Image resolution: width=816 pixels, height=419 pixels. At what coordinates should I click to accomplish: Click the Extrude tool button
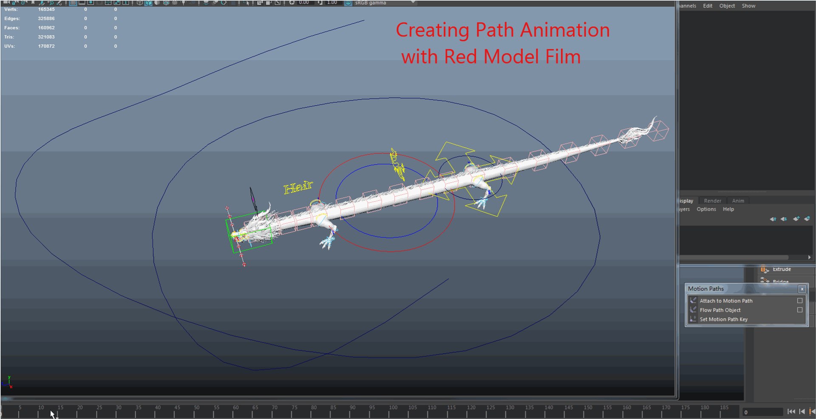(786, 269)
